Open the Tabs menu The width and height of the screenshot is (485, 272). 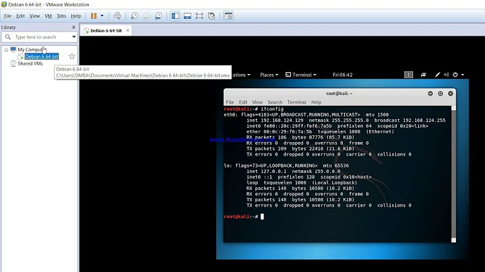tap(61, 16)
